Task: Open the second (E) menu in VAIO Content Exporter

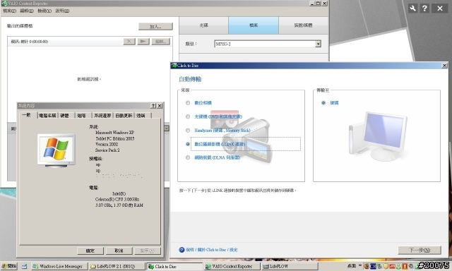Action: [x=27, y=11]
